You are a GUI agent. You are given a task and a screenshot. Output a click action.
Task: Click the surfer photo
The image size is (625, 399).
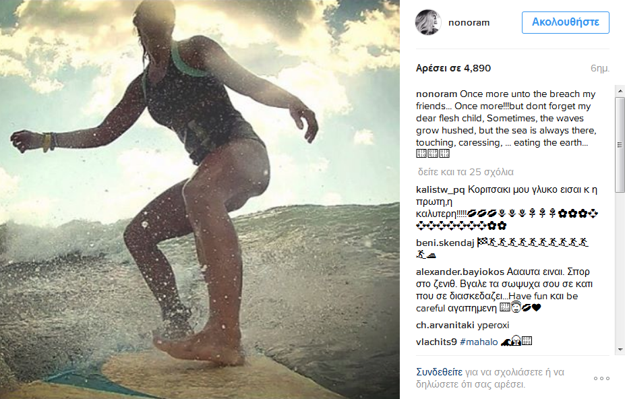[x=200, y=199]
